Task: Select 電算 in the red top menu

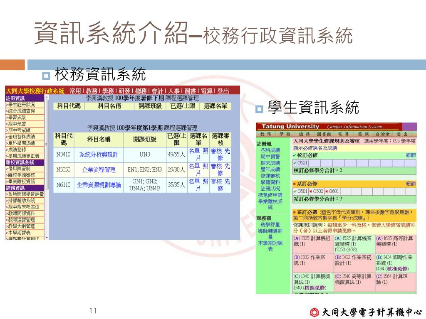Action: click(206, 91)
